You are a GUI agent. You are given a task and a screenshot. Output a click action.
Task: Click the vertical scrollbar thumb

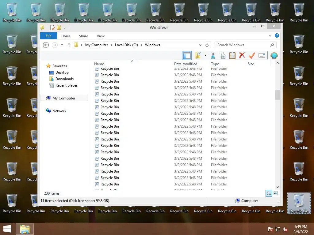tap(278, 95)
